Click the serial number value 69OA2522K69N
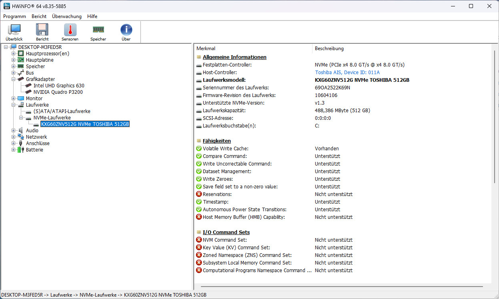Image resolution: width=499 pixels, height=299 pixels. [333, 88]
